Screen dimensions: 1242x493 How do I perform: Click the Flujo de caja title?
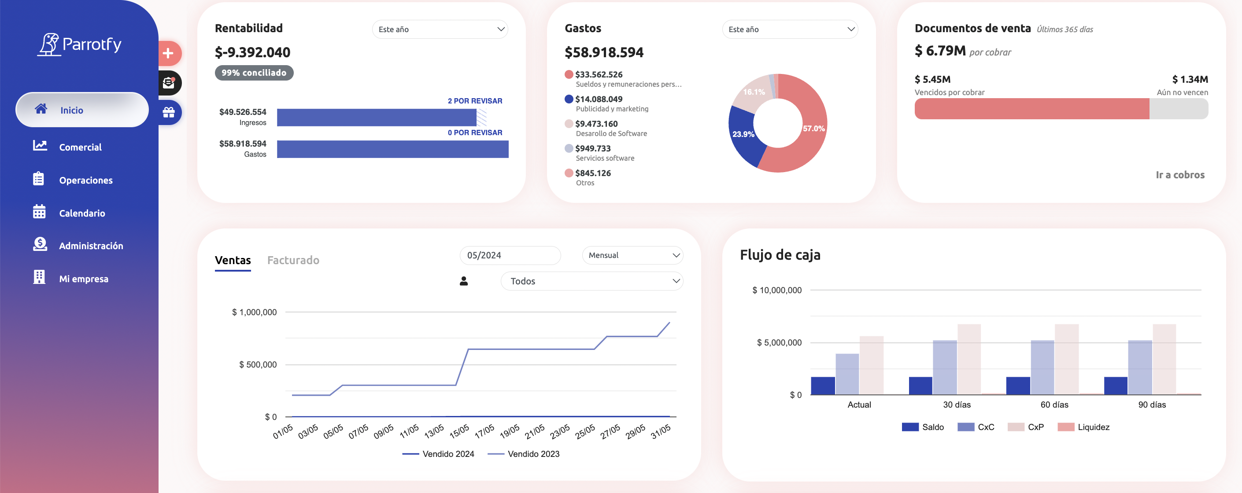[780, 254]
